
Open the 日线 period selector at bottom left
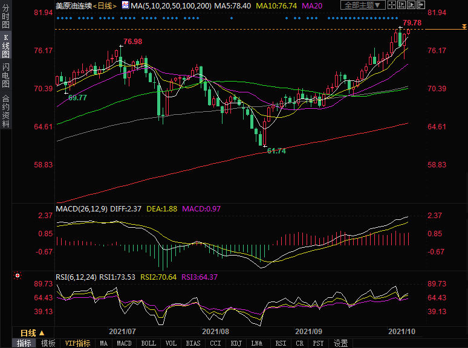pos(32,333)
